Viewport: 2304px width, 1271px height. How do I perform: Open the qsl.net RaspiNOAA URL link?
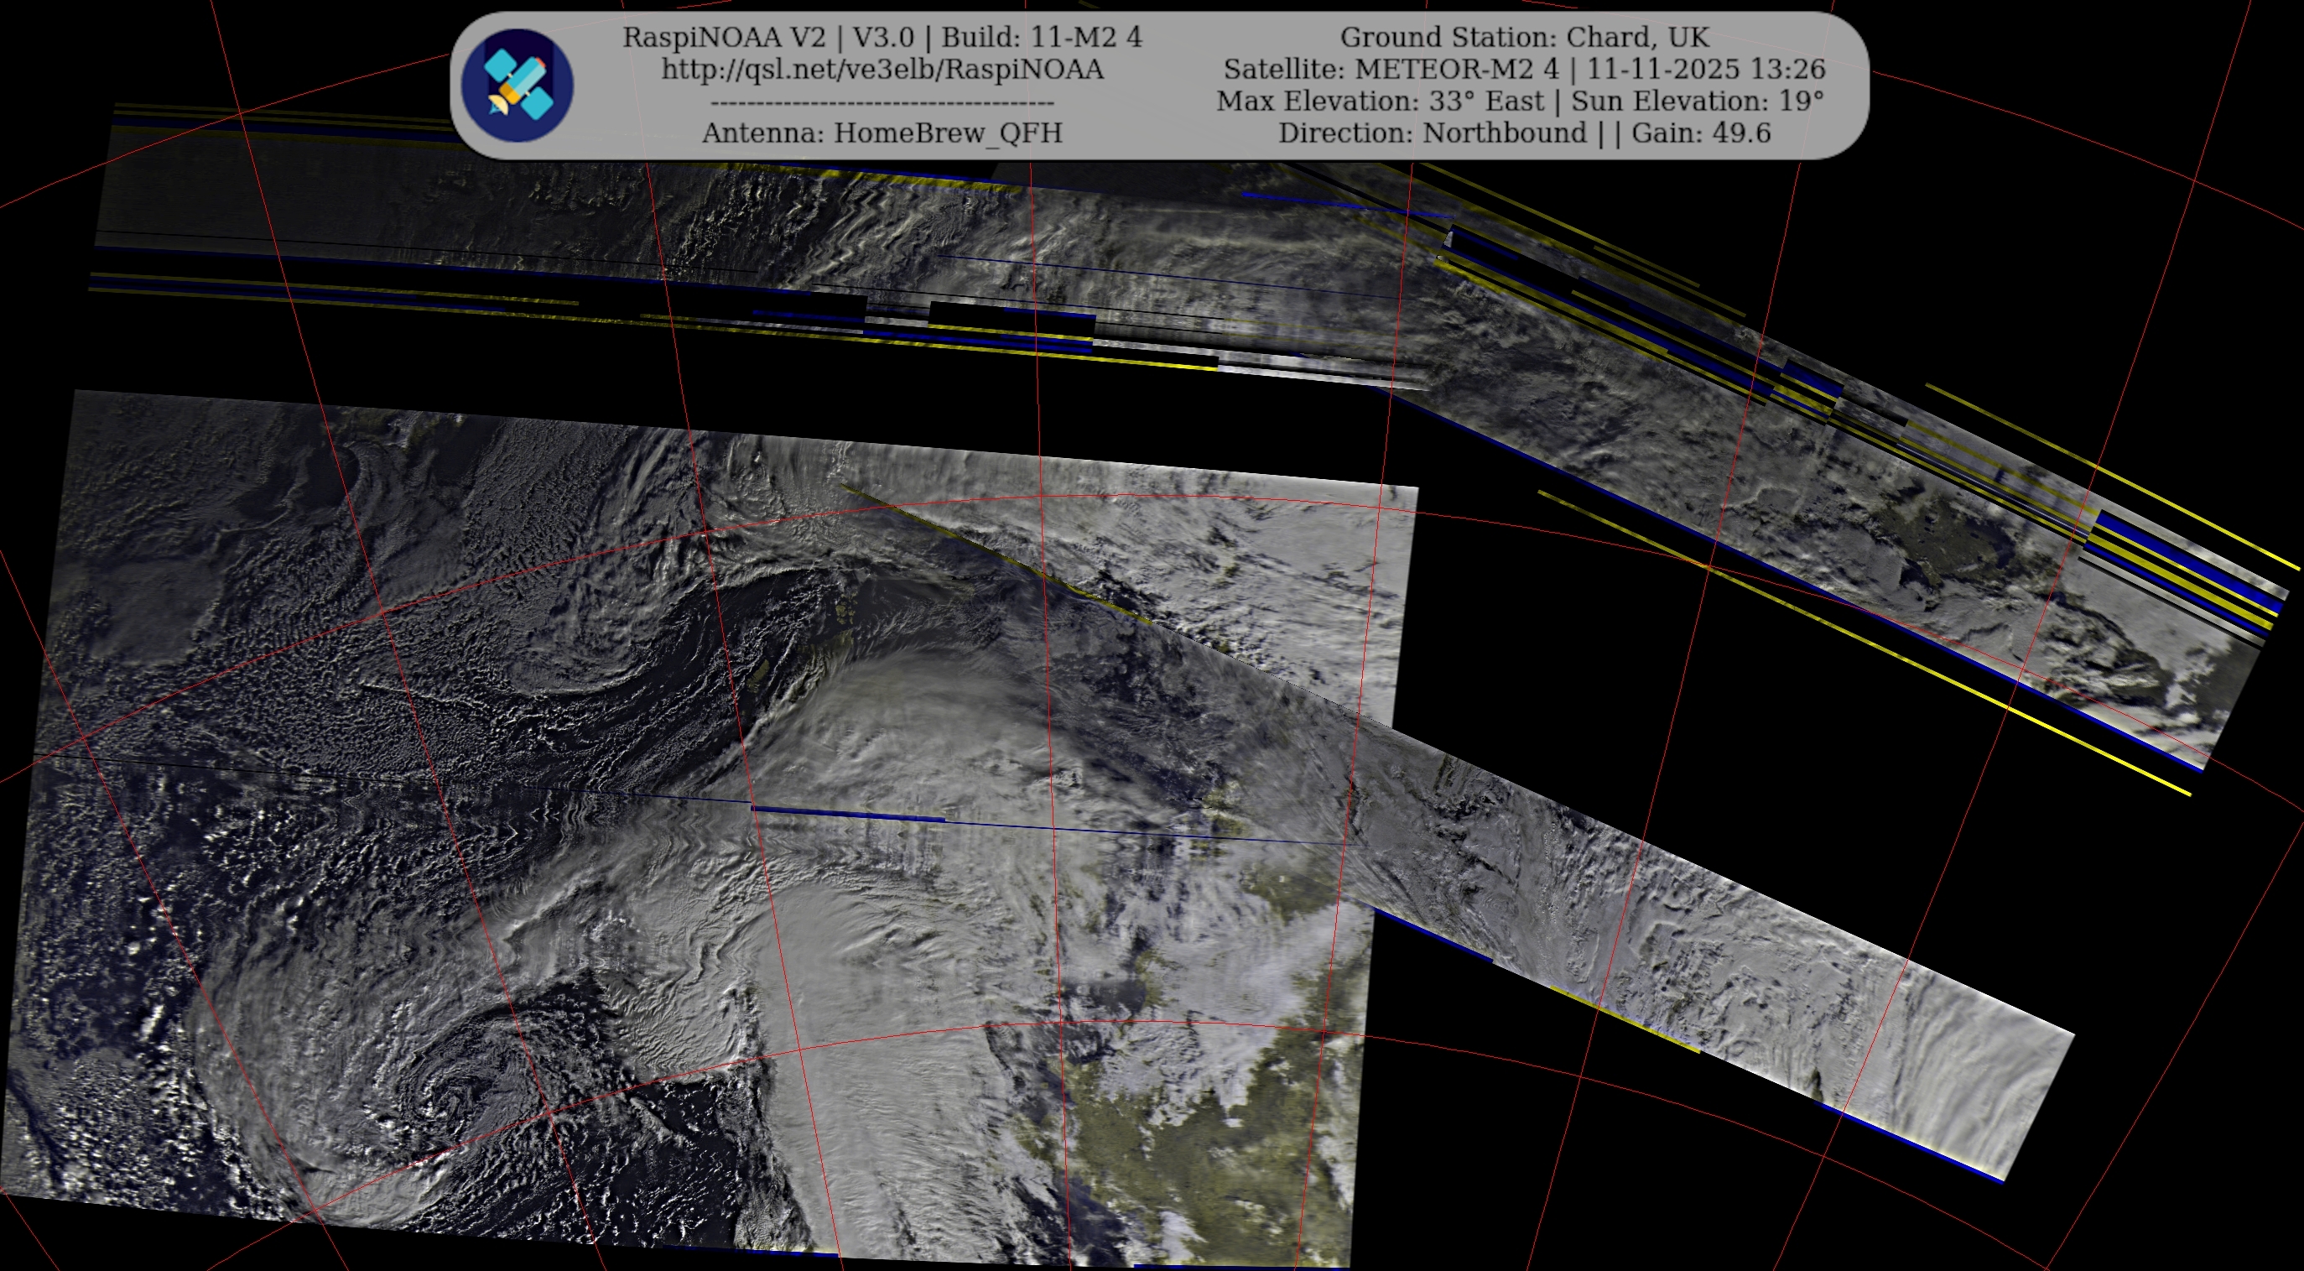tap(882, 70)
